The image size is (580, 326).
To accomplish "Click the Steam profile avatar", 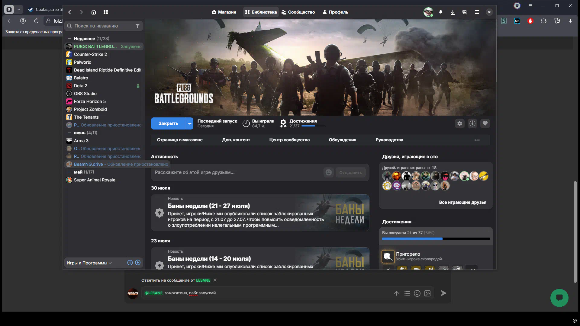I will pos(428,12).
